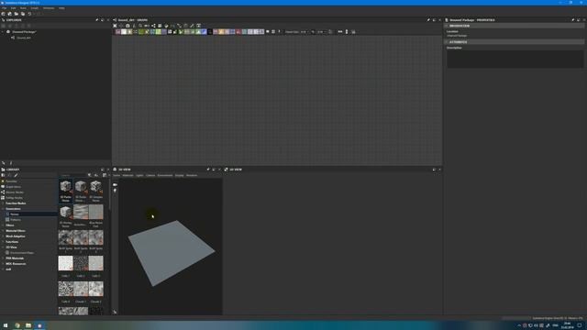Image resolution: width=587 pixels, height=330 pixels.
Task: Collapse the Generators library category
Action: (3, 209)
